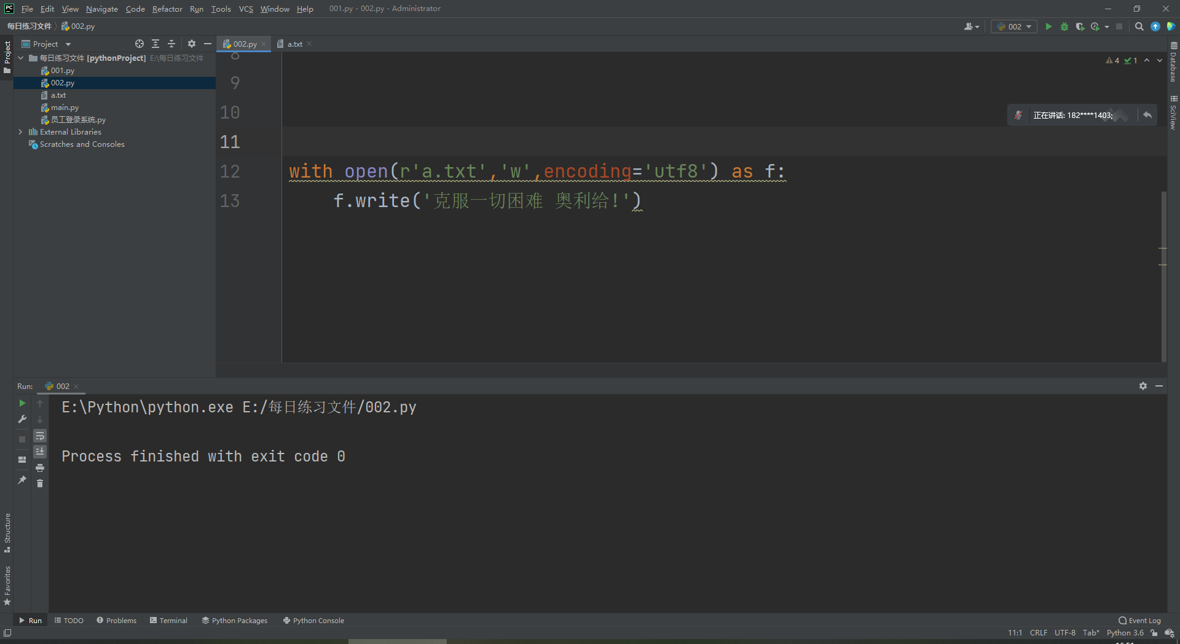Print console output with printer icon
Screen dimensions: 1180x644
pos(40,468)
